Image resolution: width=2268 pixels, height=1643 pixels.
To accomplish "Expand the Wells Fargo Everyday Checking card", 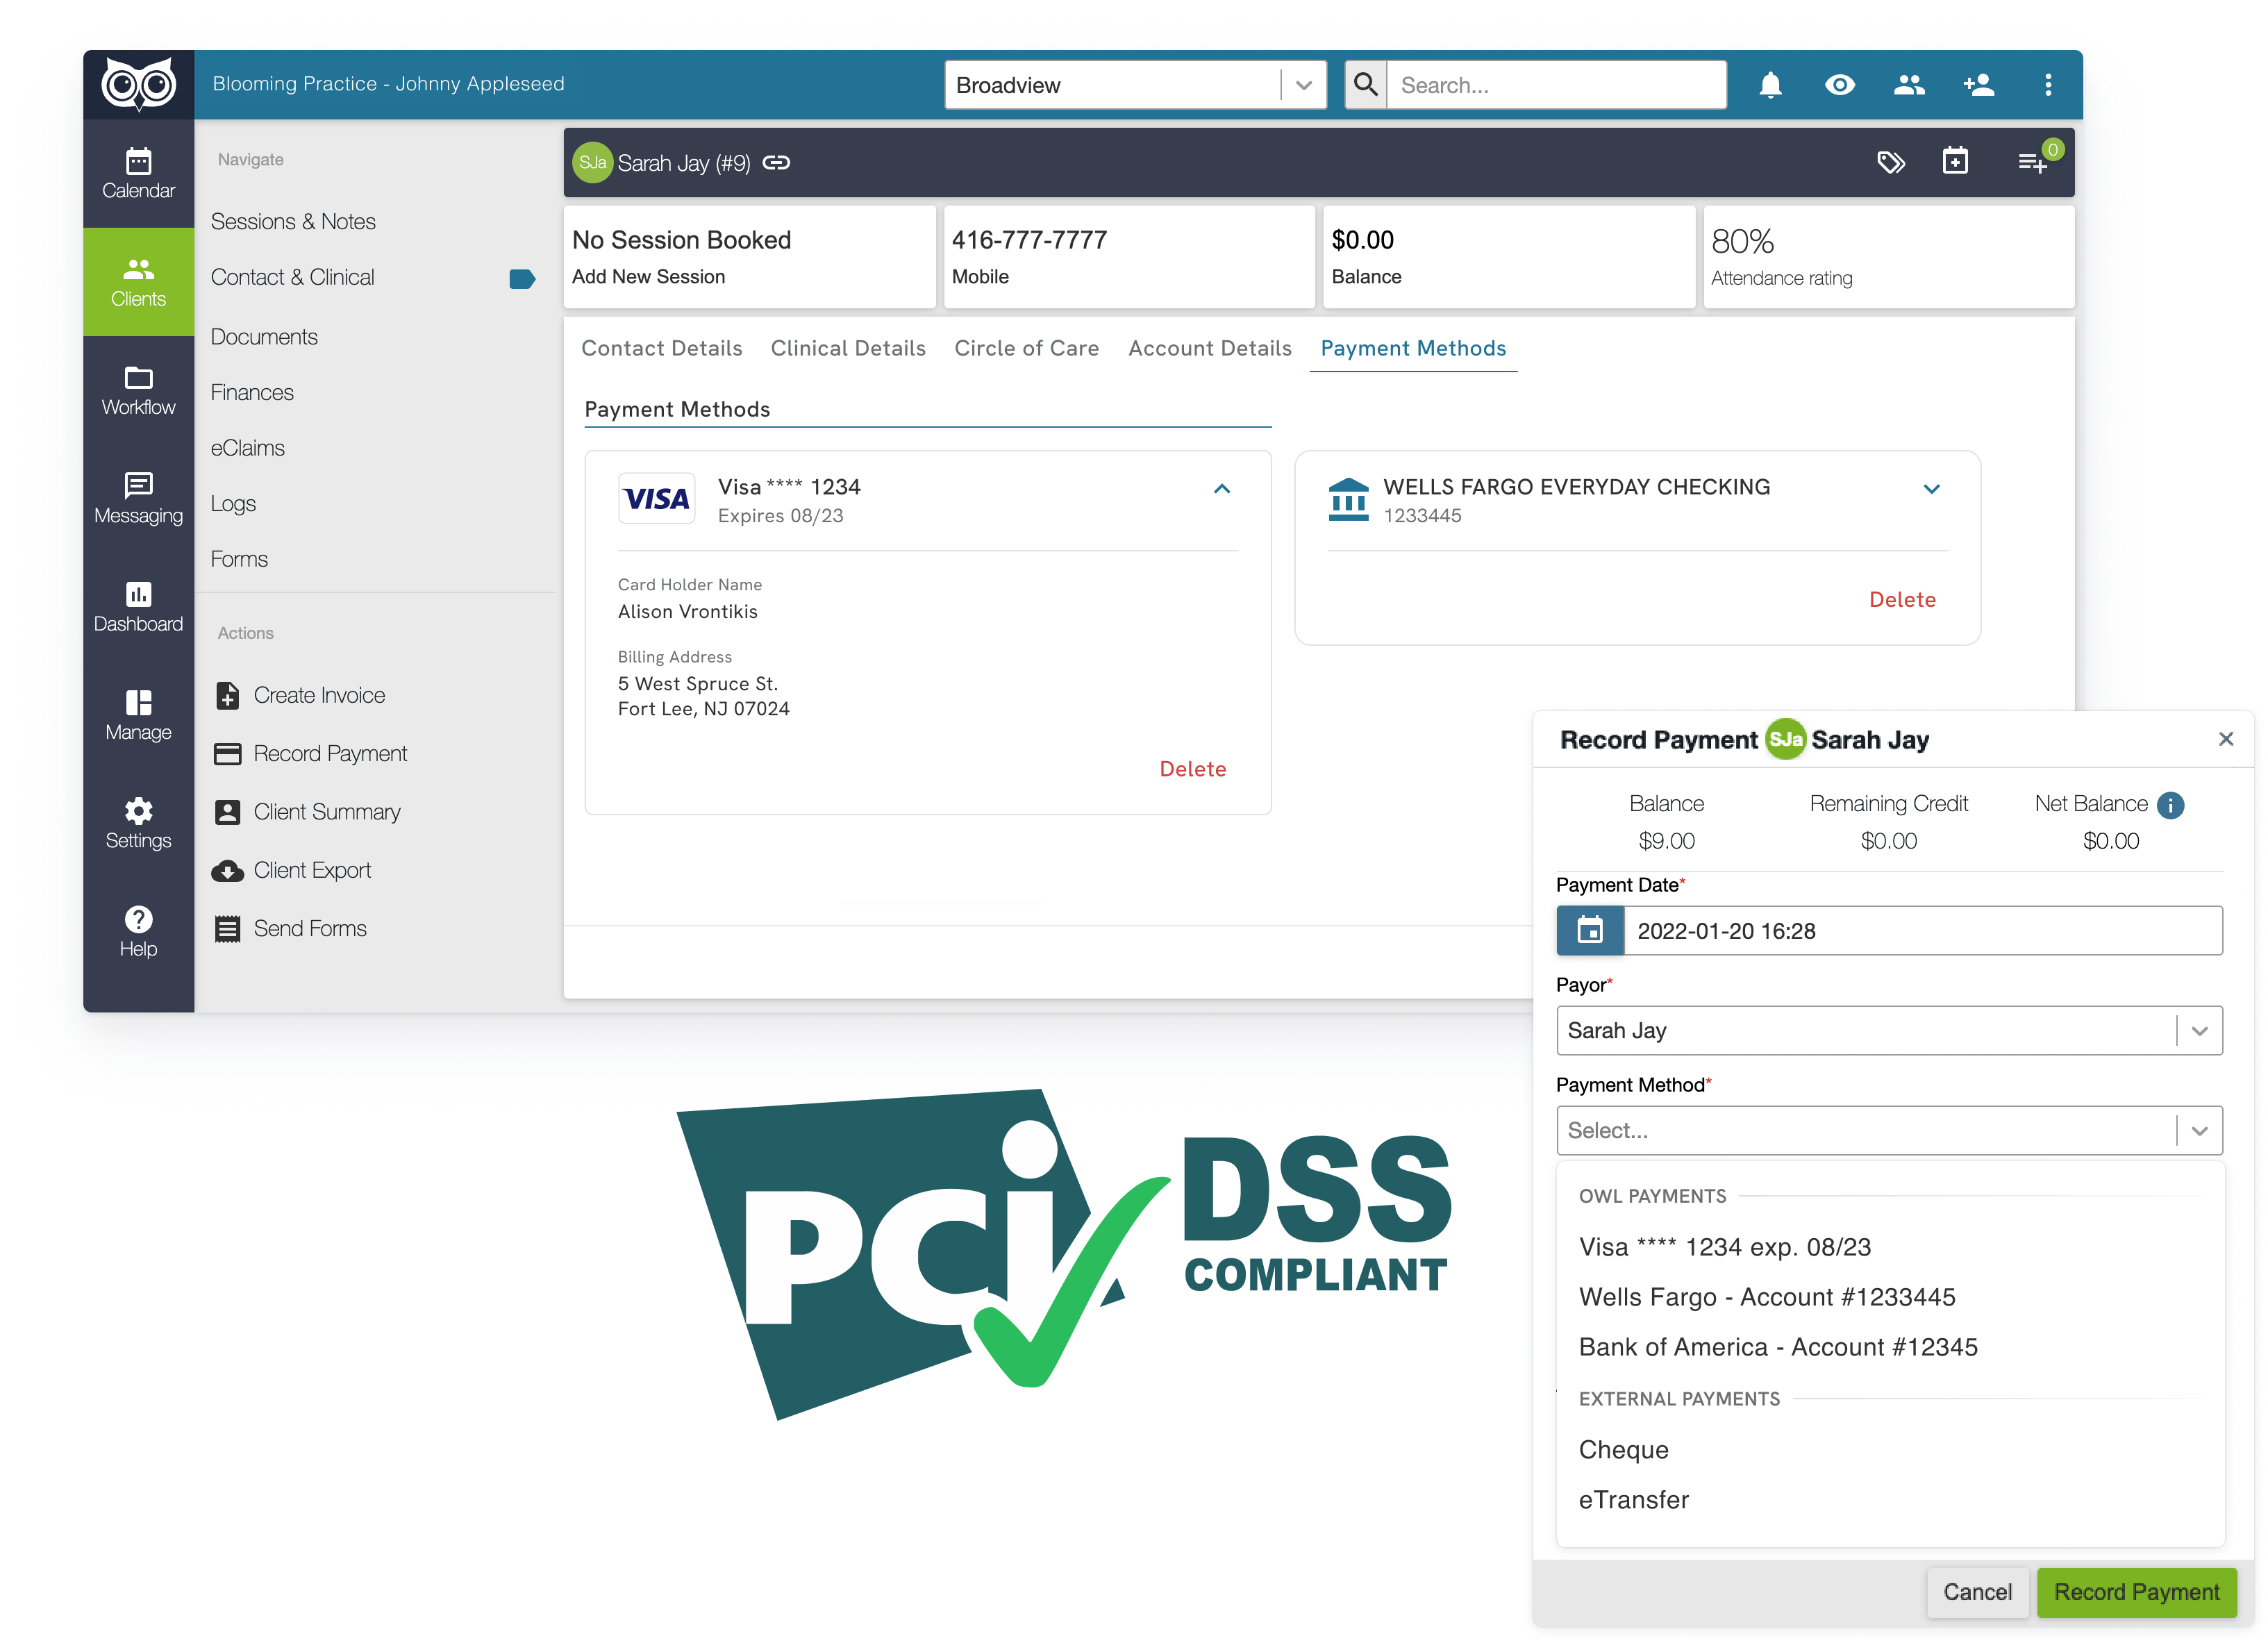I will coord(1931,489).
